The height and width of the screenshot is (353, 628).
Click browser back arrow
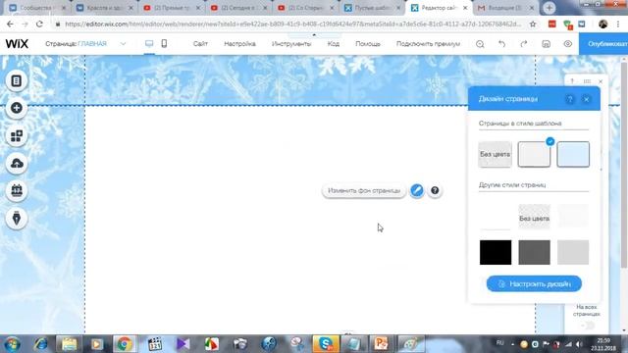tap(10, 24)
